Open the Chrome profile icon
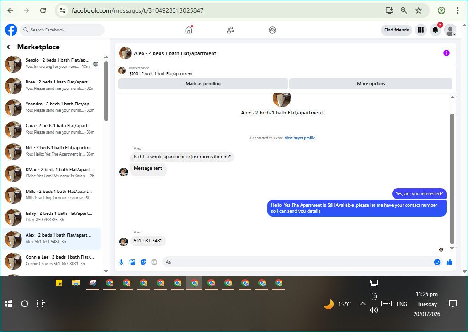 point(441,10)
